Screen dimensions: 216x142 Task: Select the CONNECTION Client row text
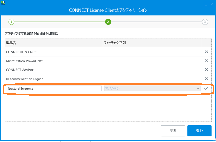click(21, 52)
